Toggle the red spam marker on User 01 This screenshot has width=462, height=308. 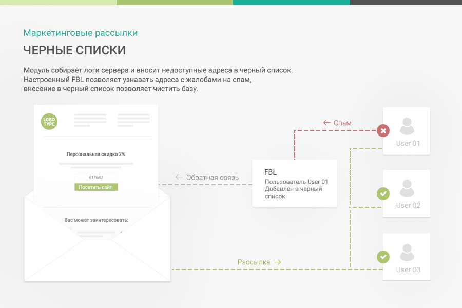[383, 131]
